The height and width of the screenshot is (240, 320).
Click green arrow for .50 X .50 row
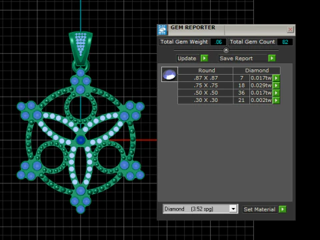276,93
